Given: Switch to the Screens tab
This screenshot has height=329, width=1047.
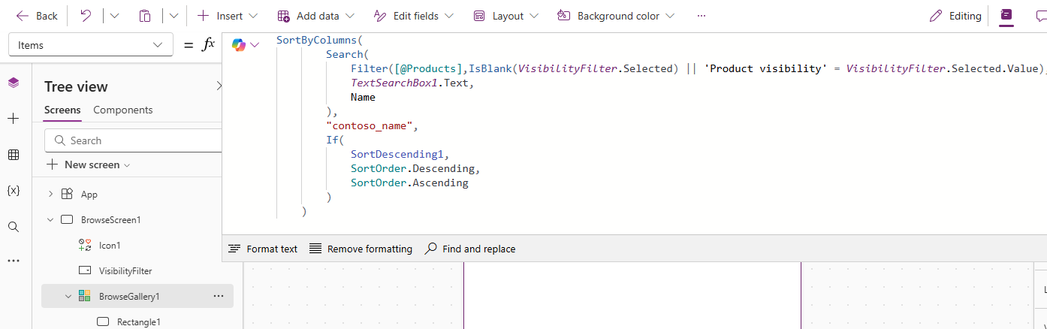Looking at the screenshot, I should click(x=62, y=110).
